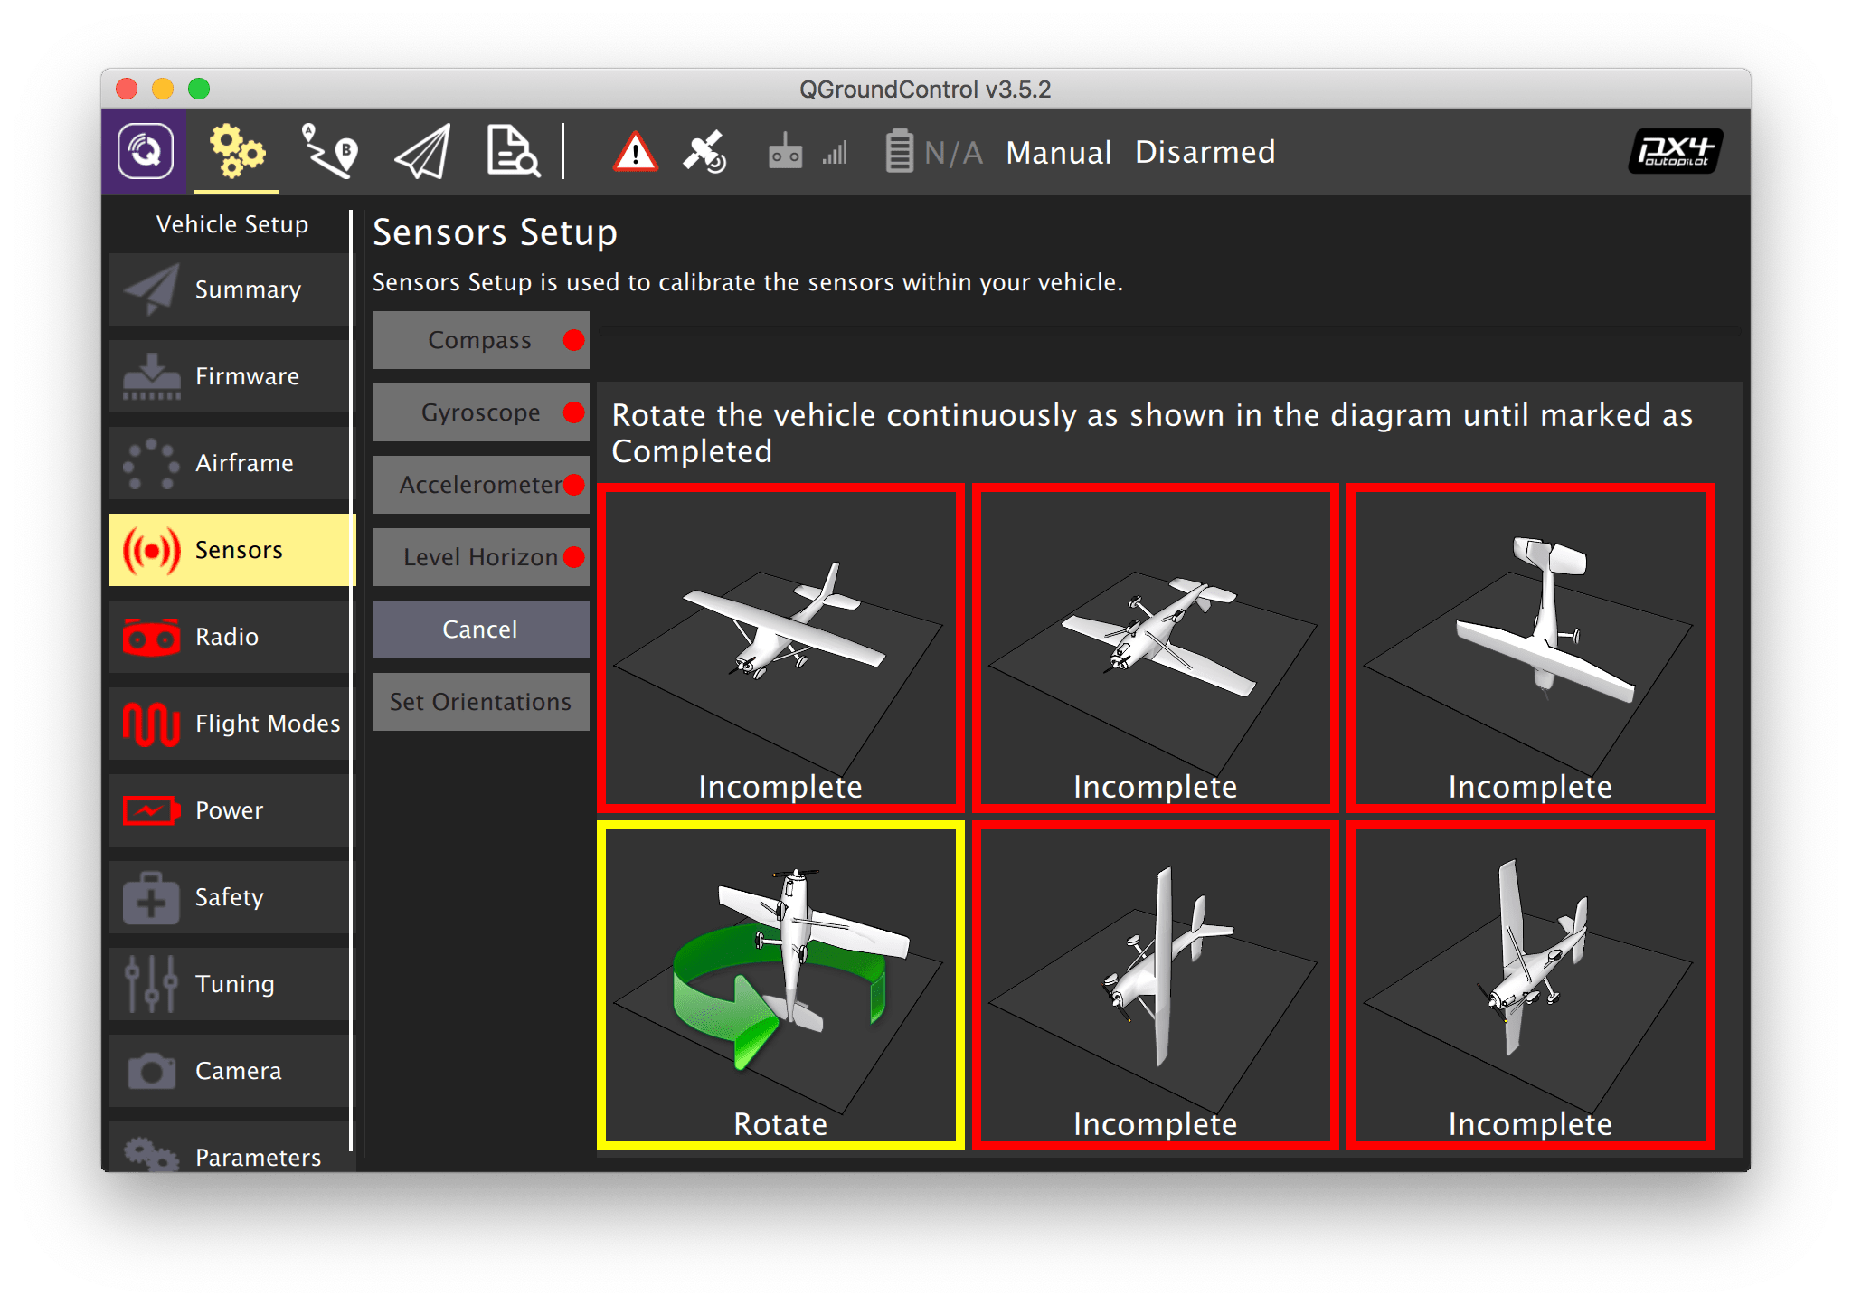The image size is (1852, 1306).
Task: Open the Analyze log viewer icon
Action: point(513,151)
